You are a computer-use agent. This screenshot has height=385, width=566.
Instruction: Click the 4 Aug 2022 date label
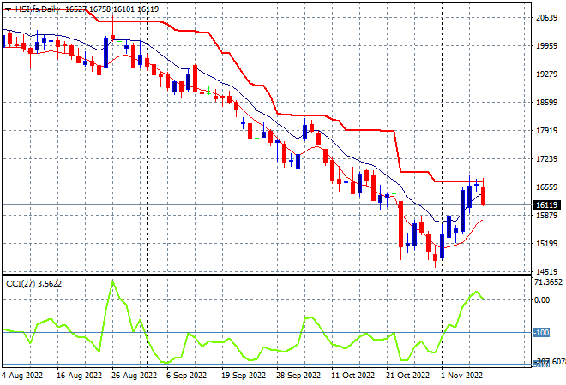(22, 376)
